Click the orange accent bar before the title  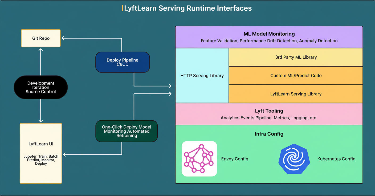click(122, 8)
